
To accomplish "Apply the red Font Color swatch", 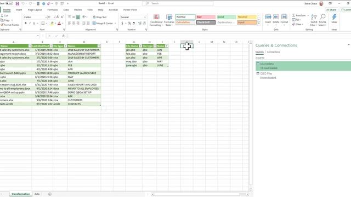I will point(59,23).
